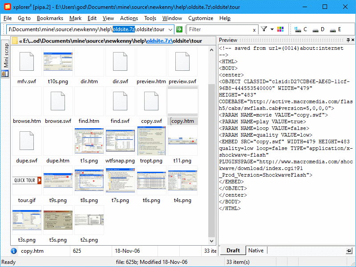
Task: Switch to drive C
Action: point(301,29)
